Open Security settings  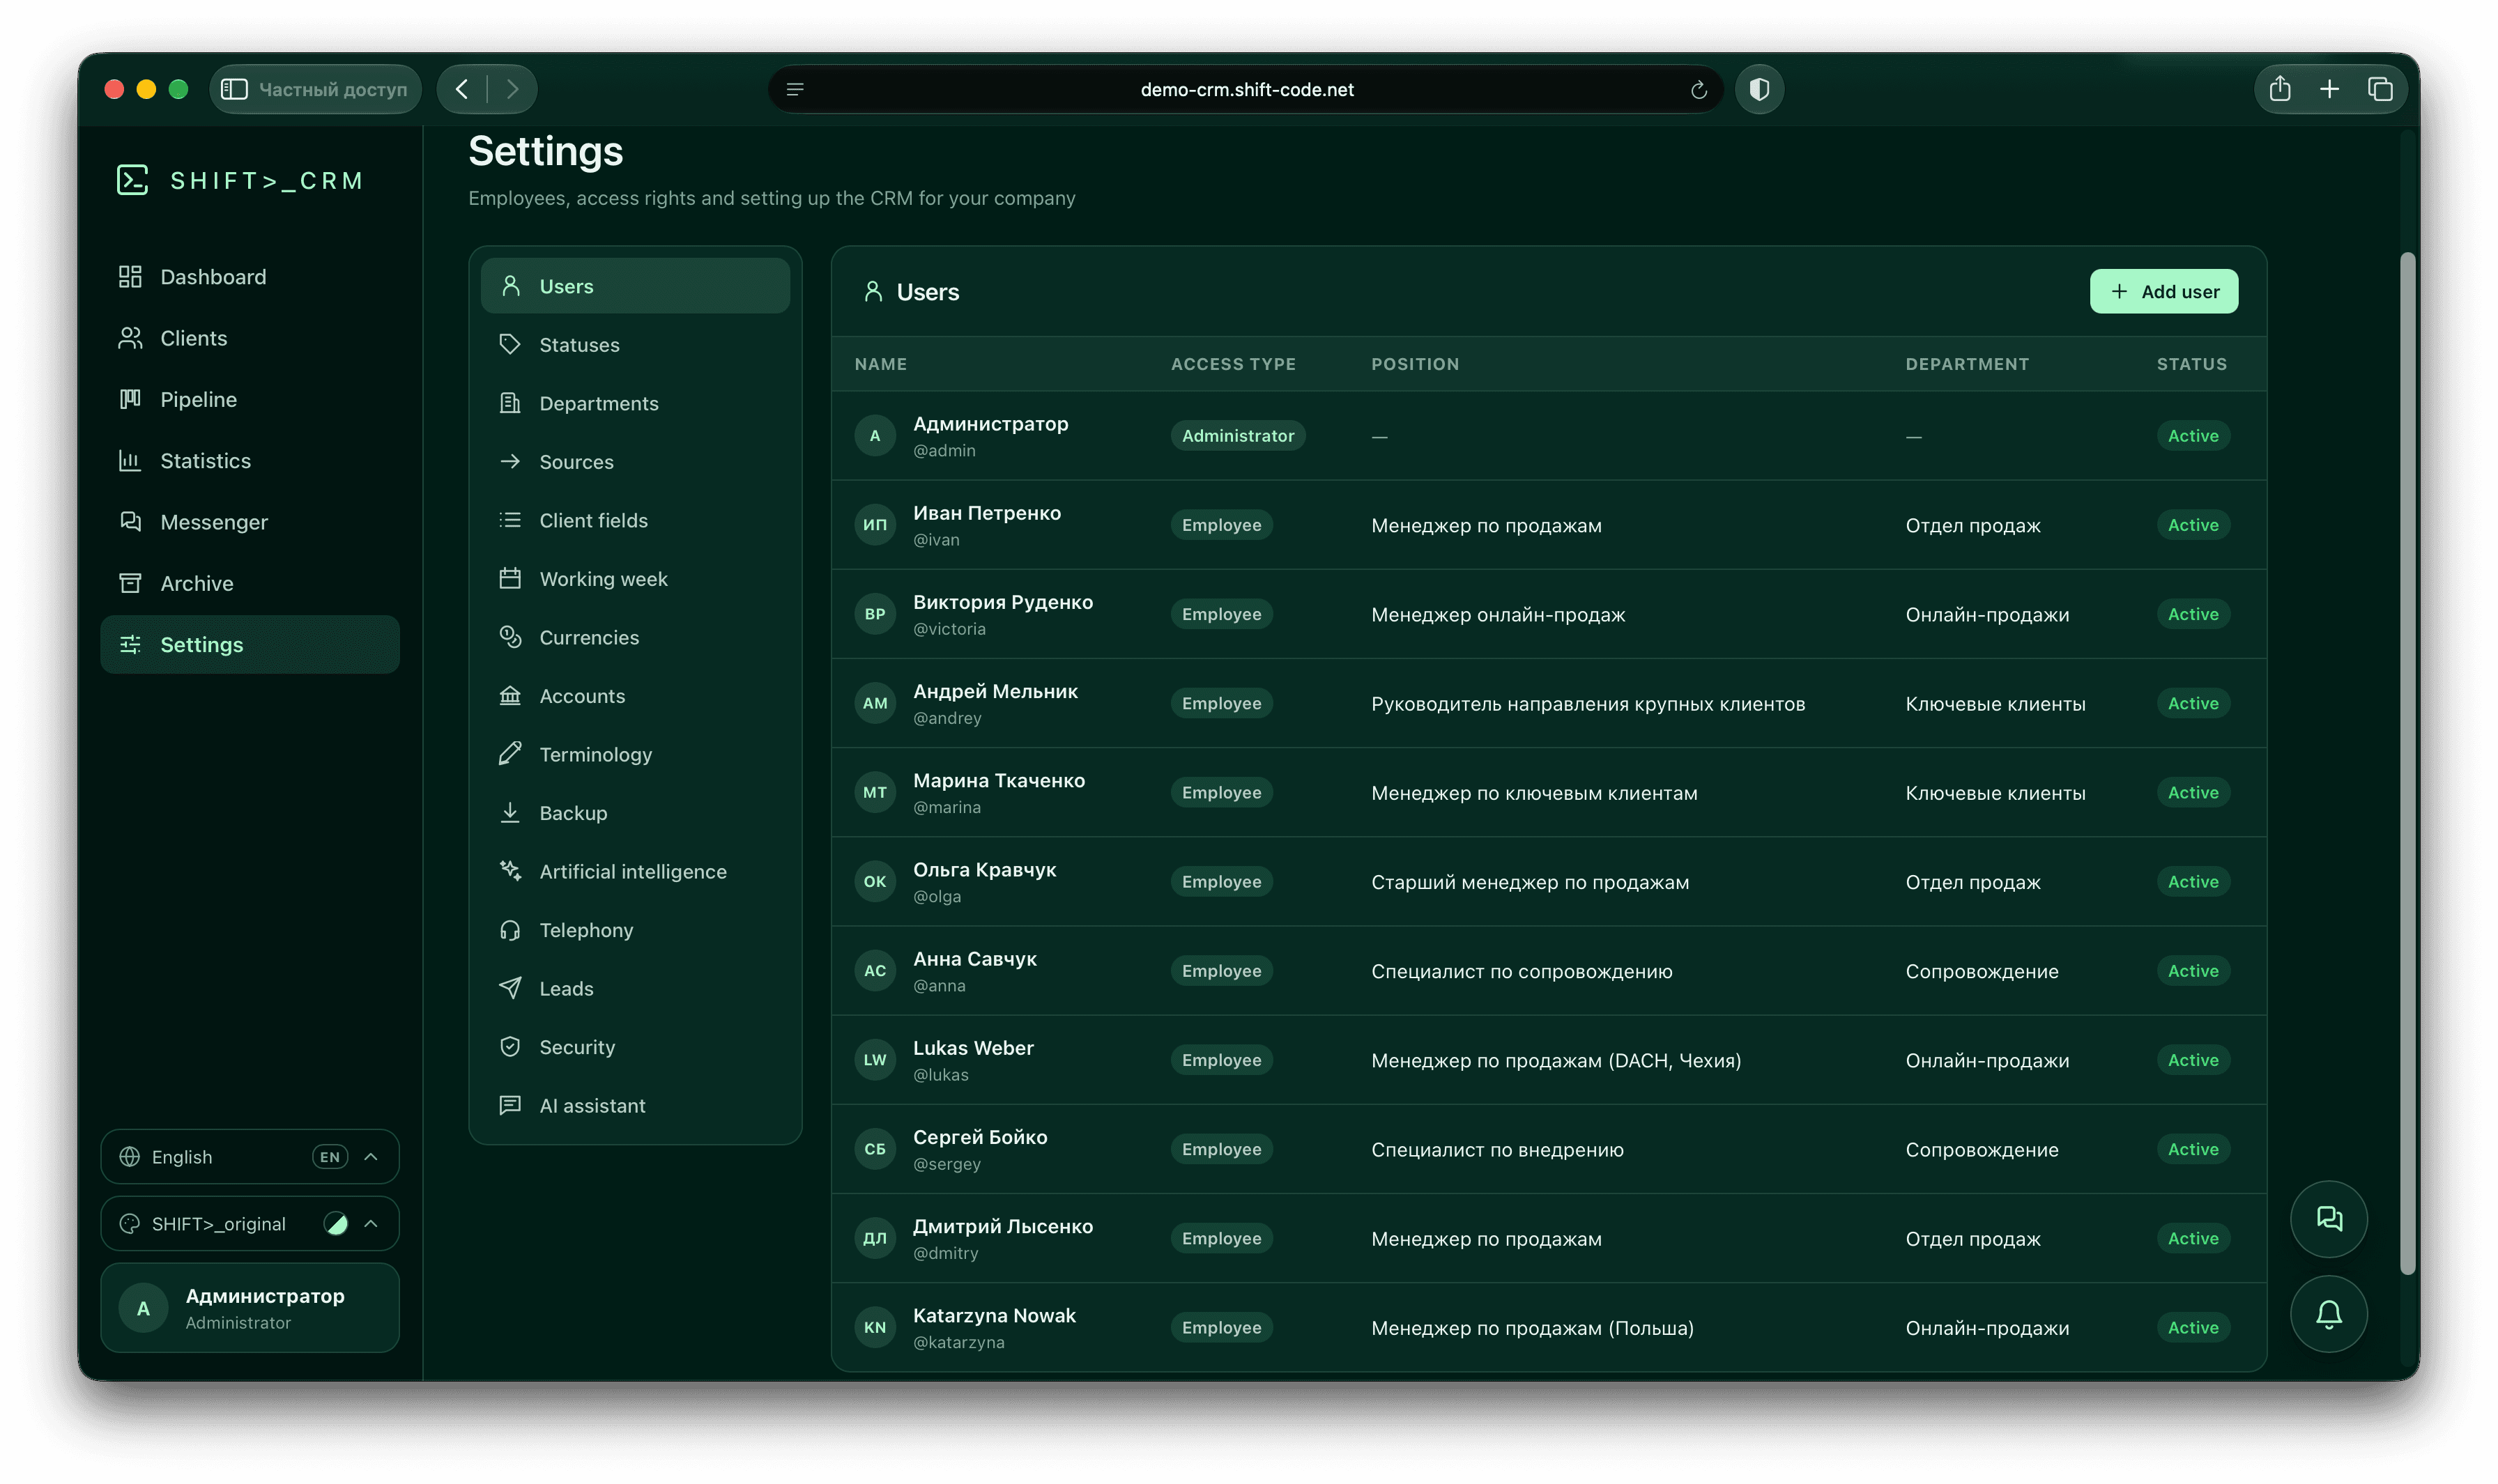click(635, 1047)
